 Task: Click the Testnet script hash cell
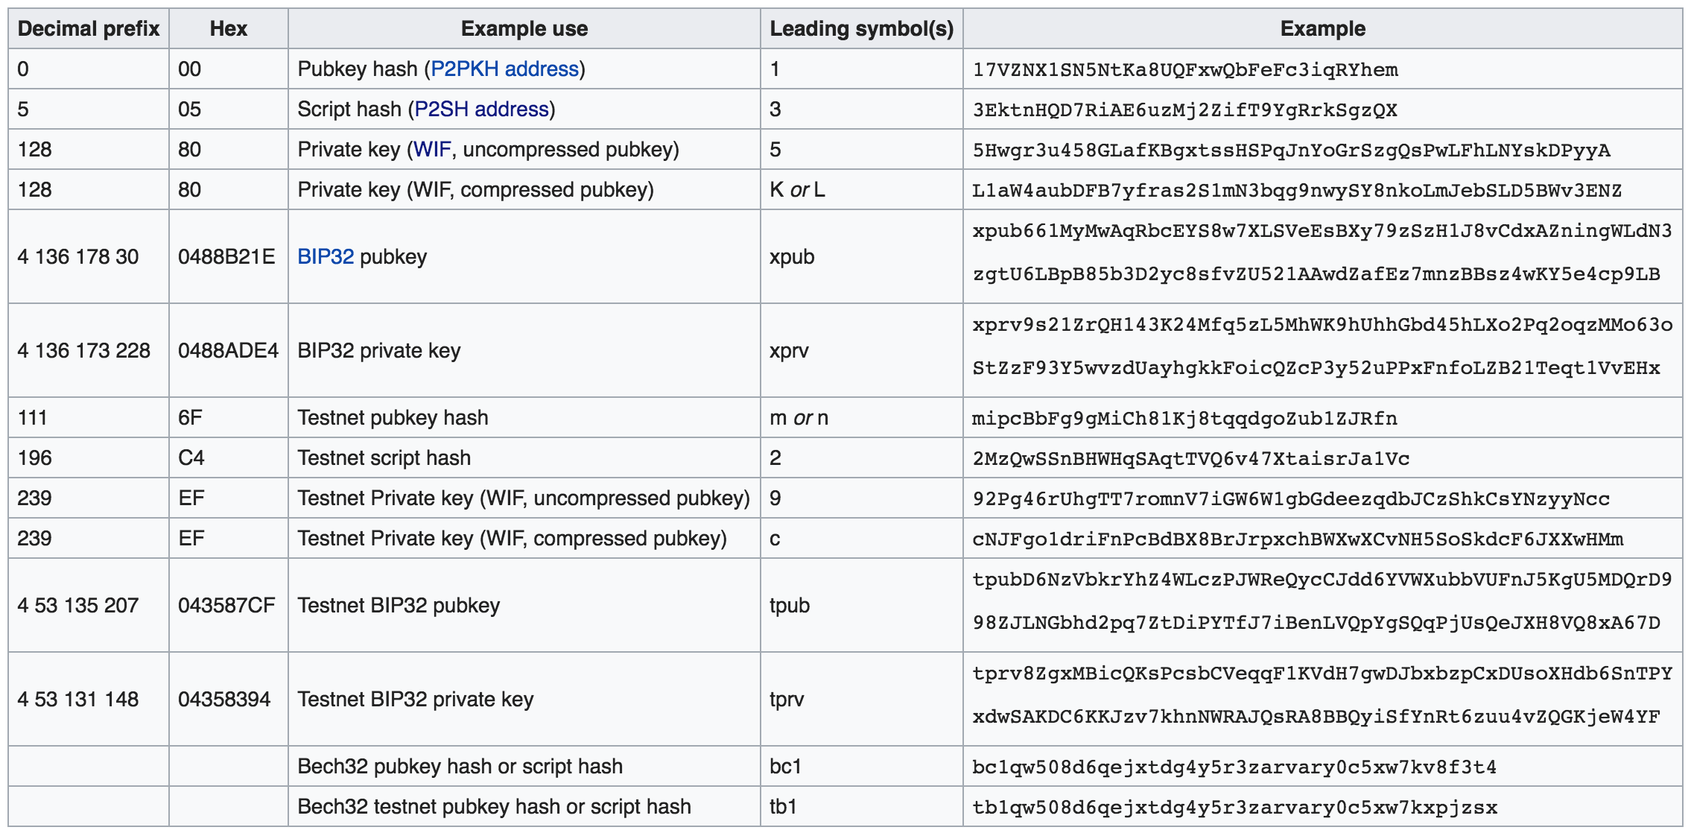click(x=384, y=458)
